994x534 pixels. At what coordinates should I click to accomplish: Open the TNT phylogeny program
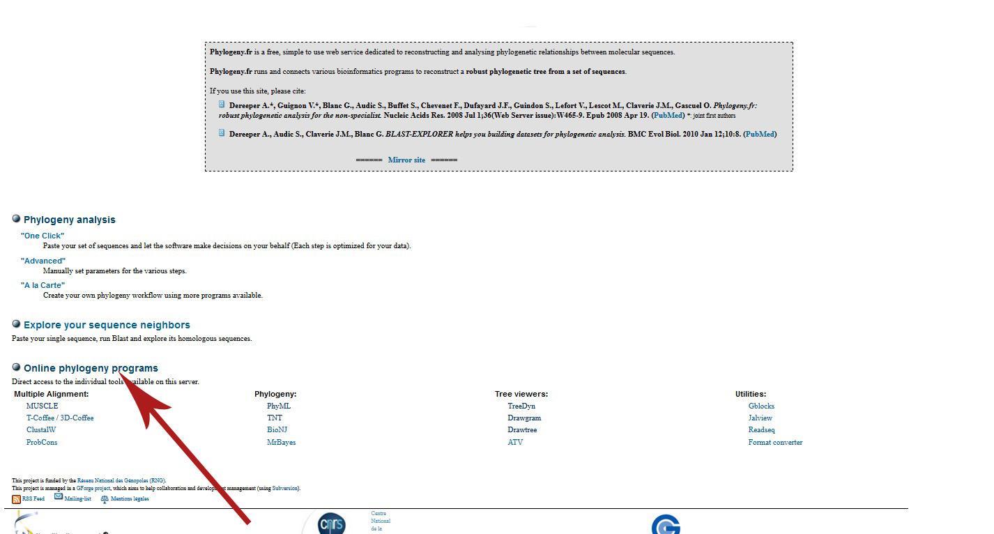pos(275,418)
